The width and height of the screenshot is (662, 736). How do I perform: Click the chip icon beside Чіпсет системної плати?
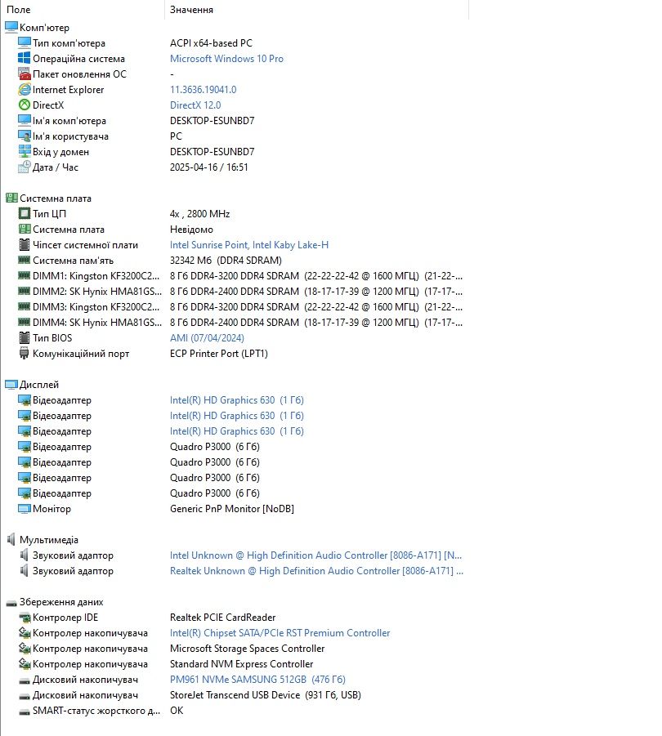[24, 244]
